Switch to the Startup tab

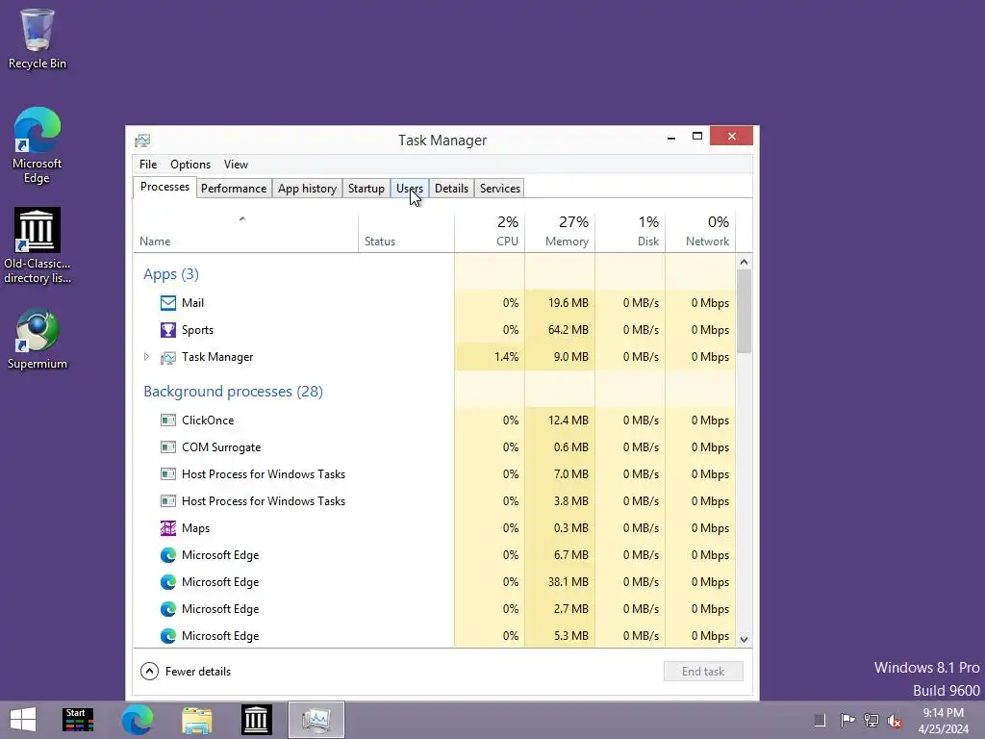click(366, 189)
